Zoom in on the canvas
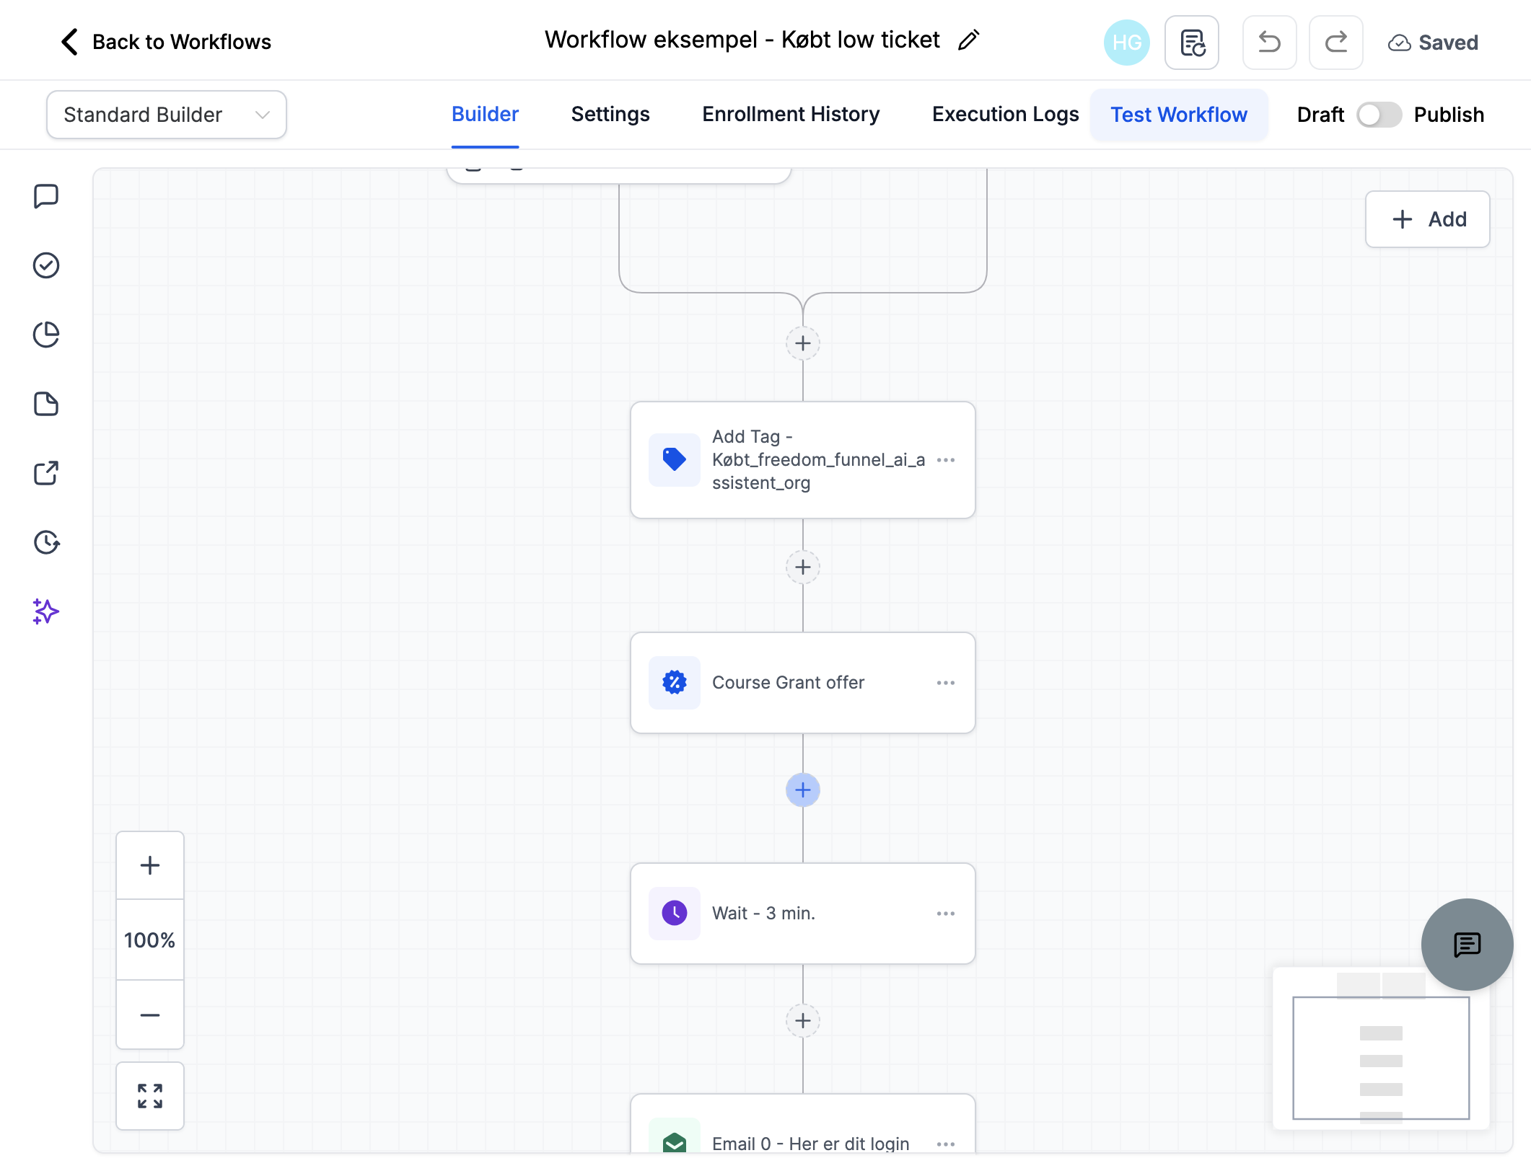Screen dimensions: 1531x1171 (150, 865)
